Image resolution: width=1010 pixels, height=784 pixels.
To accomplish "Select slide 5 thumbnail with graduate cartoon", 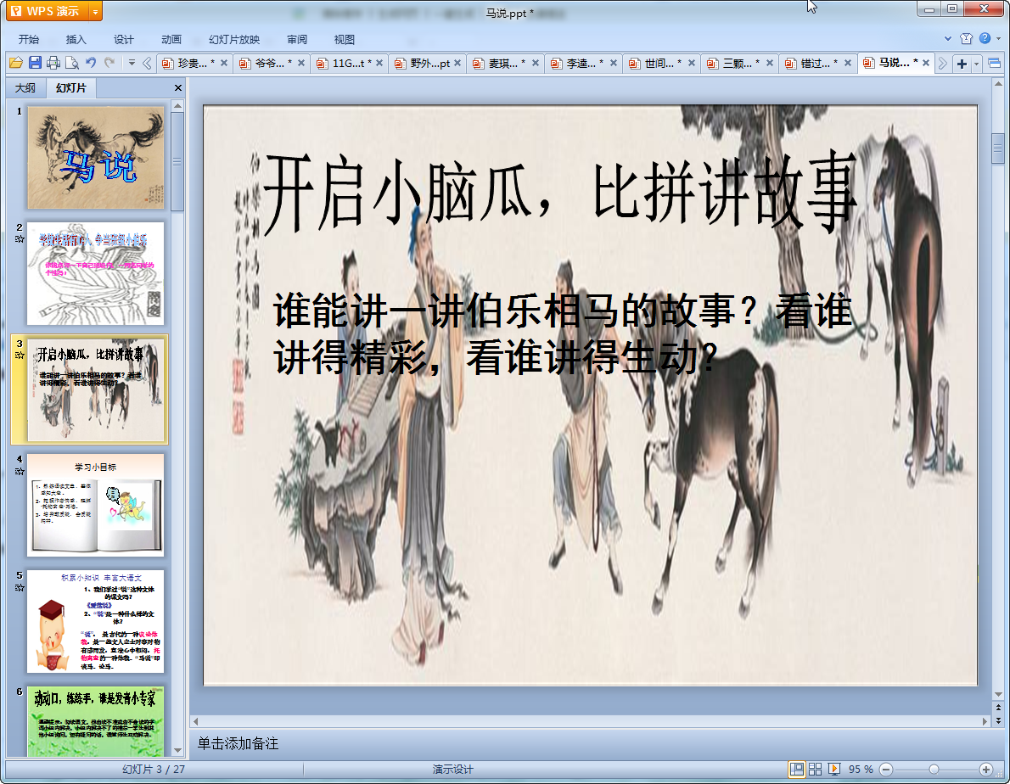I will pyautogui.click(x=95, y=621).
